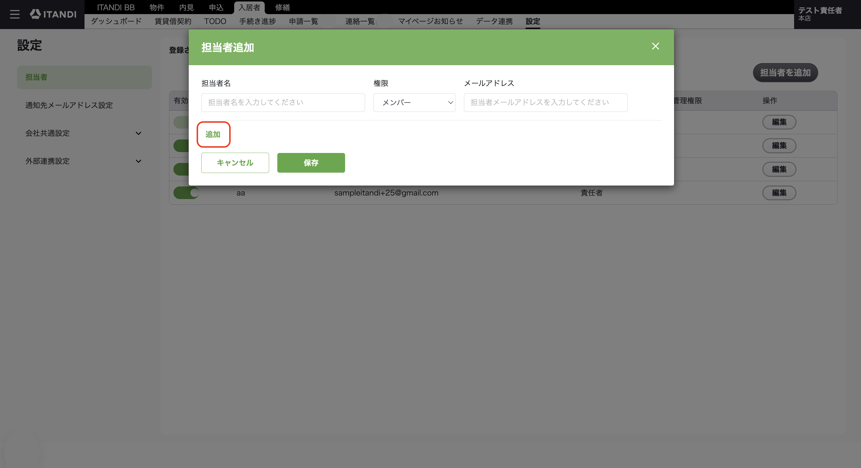This screenshot has height=468, width=861.
Task: Switch to the 申込 tab
Action: click(x=216, y=7)
